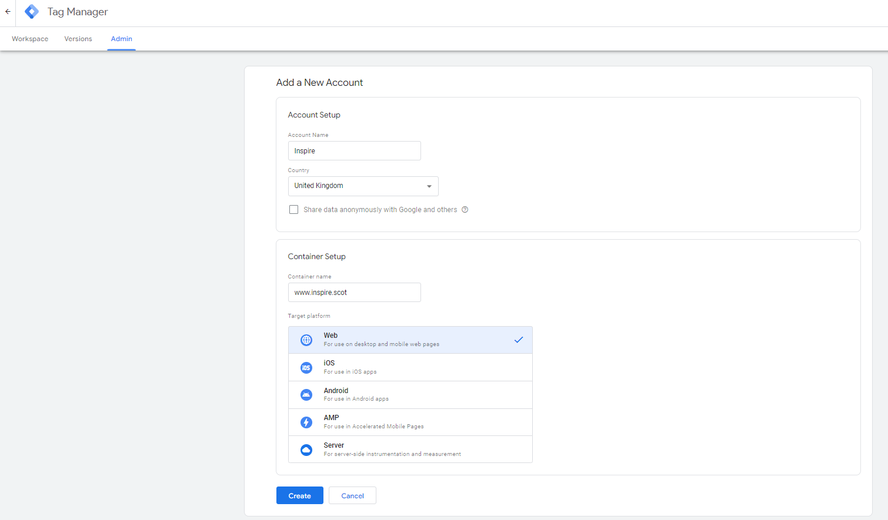
Task: Click the Tag Manager diamond logo
Action: pos(32,12)
